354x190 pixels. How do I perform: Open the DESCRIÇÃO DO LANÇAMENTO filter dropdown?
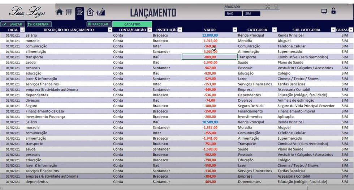click(110, 30)
